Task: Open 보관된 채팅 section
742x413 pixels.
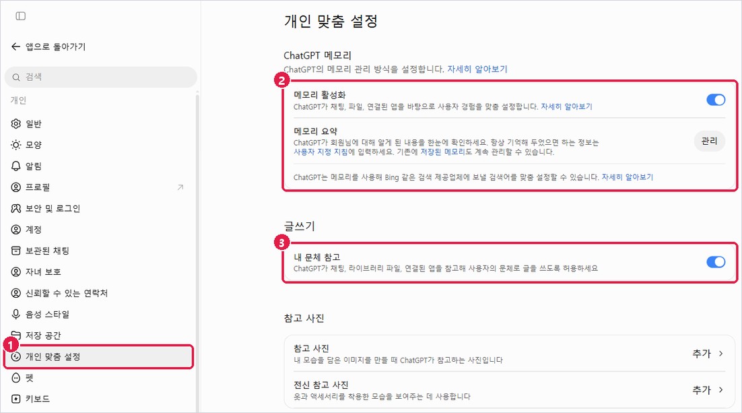Action: point(100,251)
